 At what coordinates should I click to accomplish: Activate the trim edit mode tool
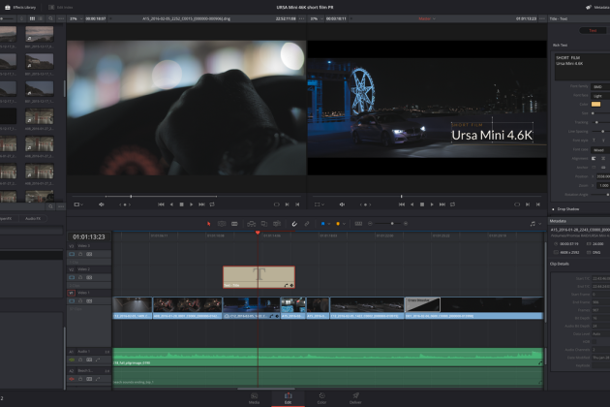222,224
